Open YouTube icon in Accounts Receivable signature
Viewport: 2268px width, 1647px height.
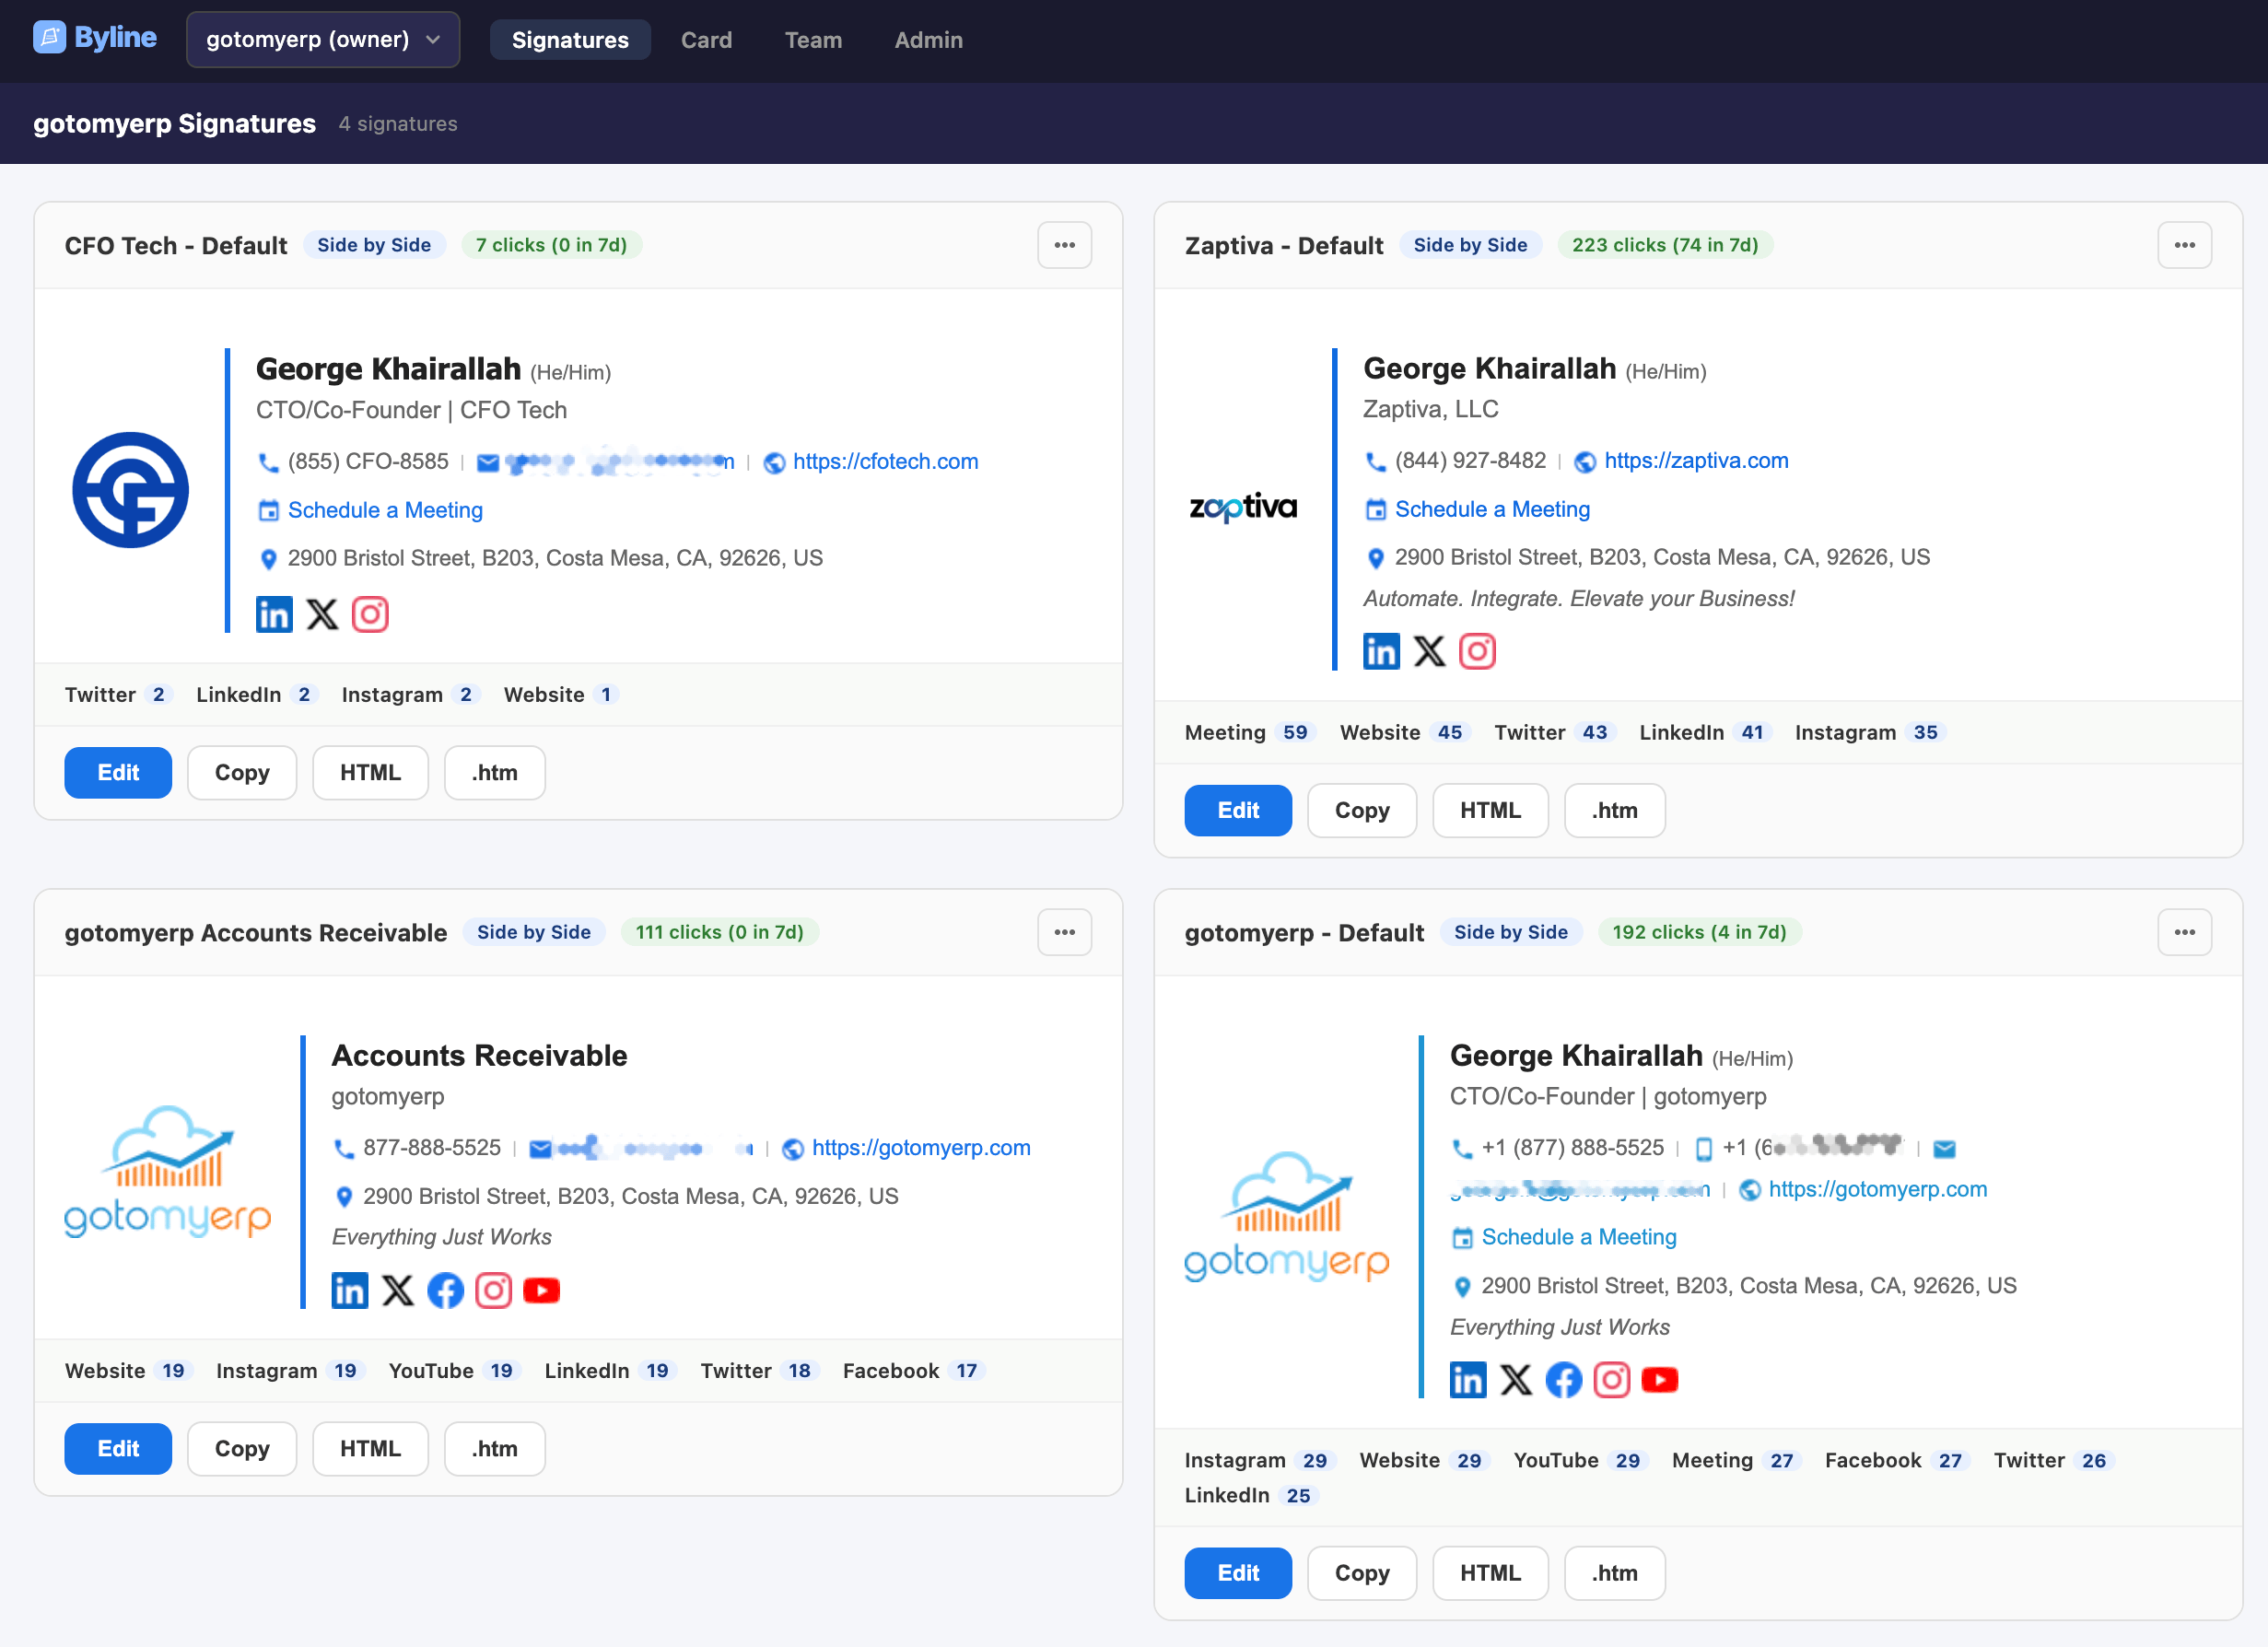point(542,1291)
